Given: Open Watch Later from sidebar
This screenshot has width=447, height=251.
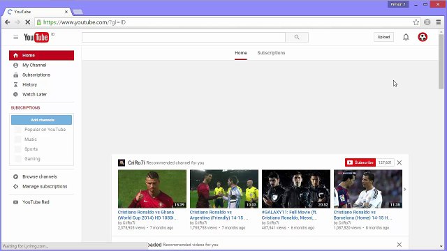Looking at the screenshot, I should [34, 95].
